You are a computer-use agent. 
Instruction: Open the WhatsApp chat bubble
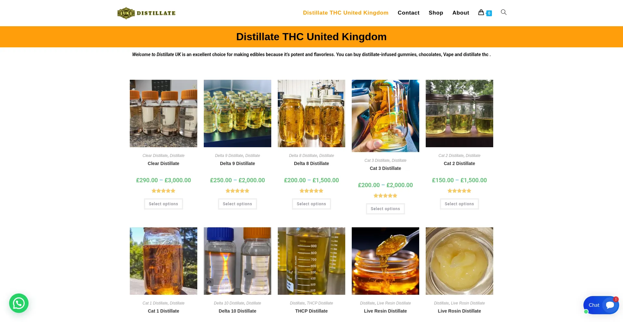[x=19, y=303]
